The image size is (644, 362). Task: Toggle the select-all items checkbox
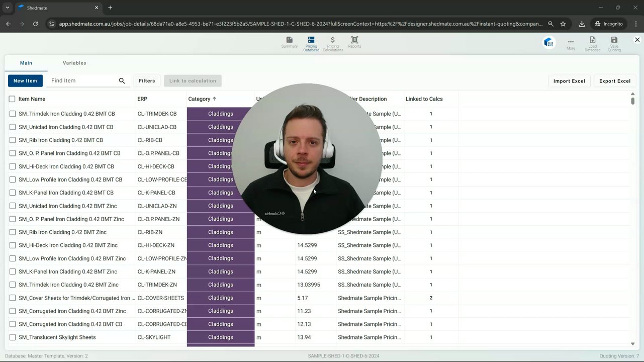(x=12, y=99)
